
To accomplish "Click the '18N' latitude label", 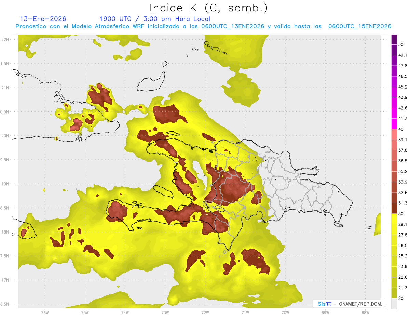I will (x=6, y=232).
